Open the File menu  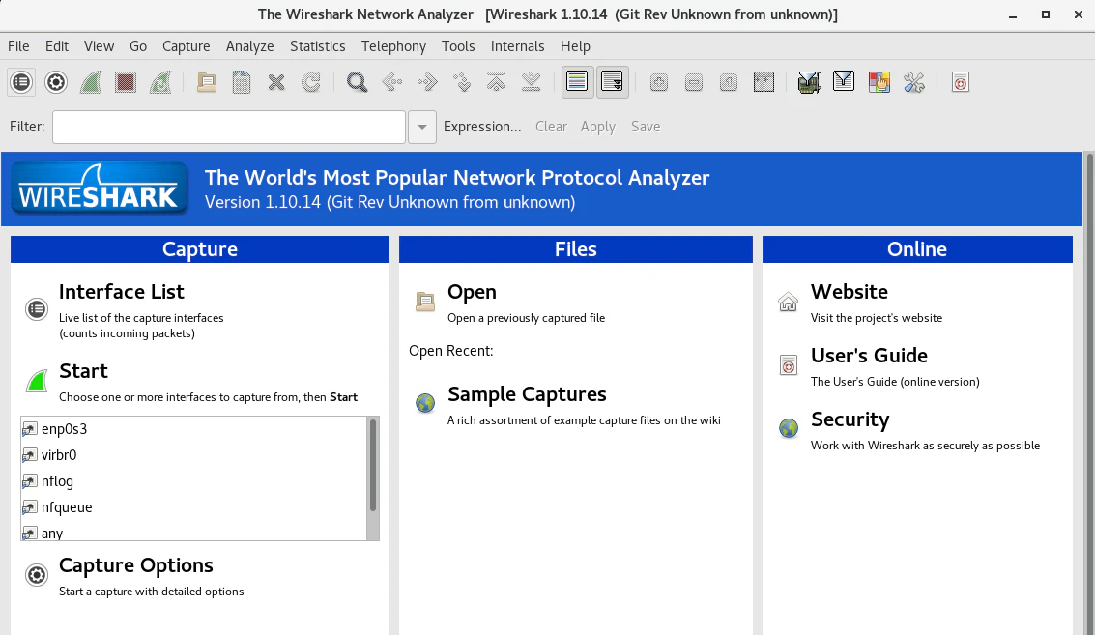coord(19,46)
